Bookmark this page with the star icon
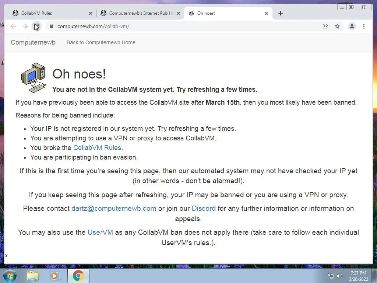This screenshot has width=377, height=283. (x=337, y=26)
